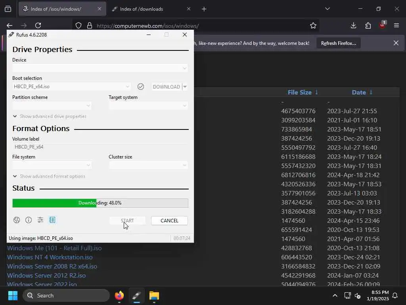The width and height of the screenshot is (406, 305).
Task: Open the File system dropdown
Action: click(52, 165)
